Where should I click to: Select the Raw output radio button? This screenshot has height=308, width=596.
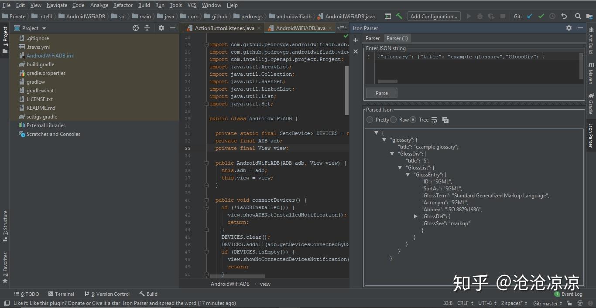[393, 119]
